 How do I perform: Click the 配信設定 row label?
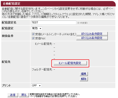point(7,28)
